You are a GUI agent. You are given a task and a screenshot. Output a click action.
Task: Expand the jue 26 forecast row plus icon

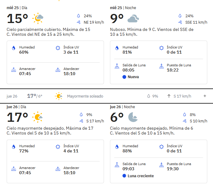tap(205, 96)
